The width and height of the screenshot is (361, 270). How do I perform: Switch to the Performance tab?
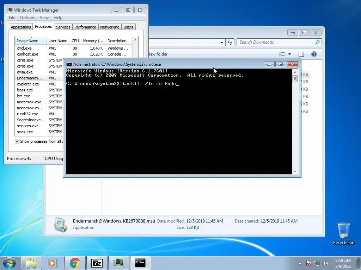coord(85,27)
